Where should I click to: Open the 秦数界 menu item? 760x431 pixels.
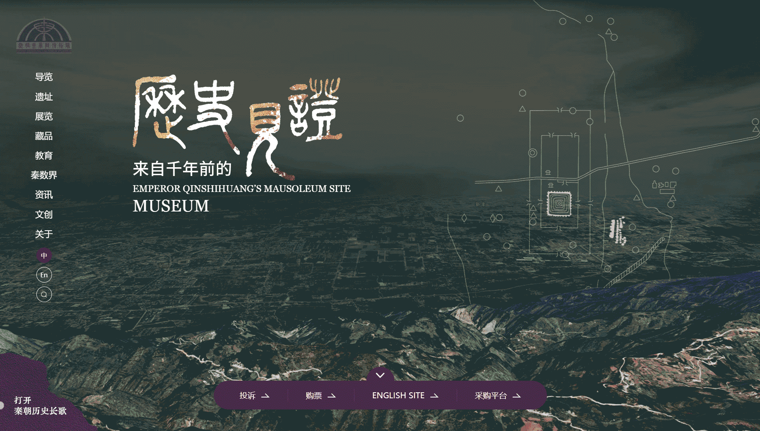pyautogui.click(x=44, y=175)
